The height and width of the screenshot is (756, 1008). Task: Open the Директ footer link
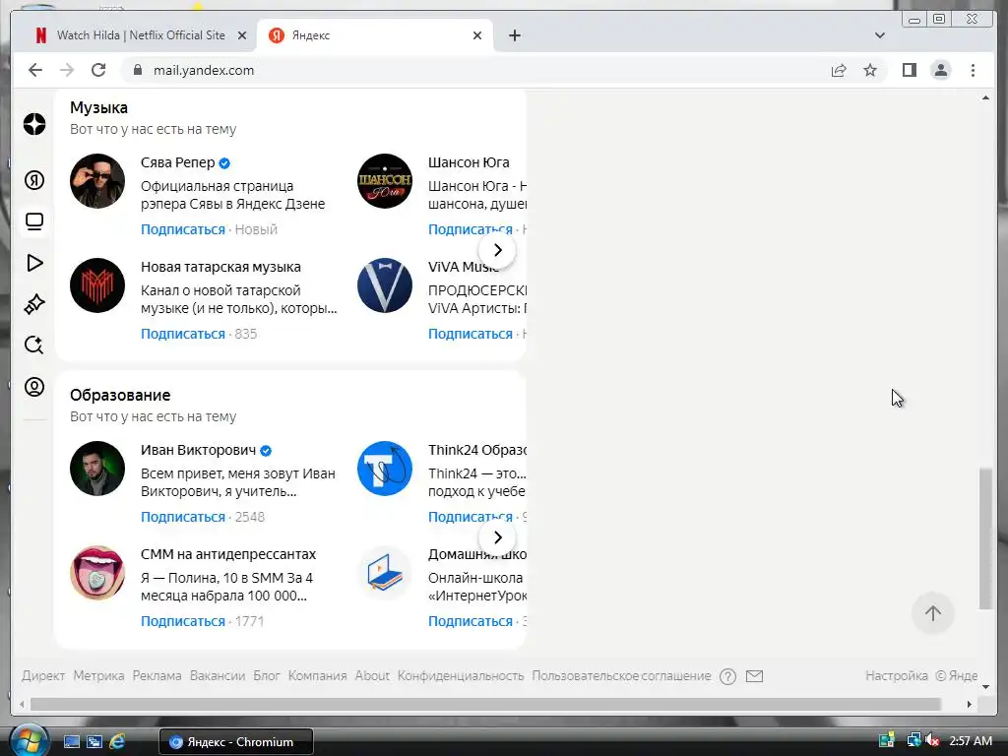[x=43, y=675]
